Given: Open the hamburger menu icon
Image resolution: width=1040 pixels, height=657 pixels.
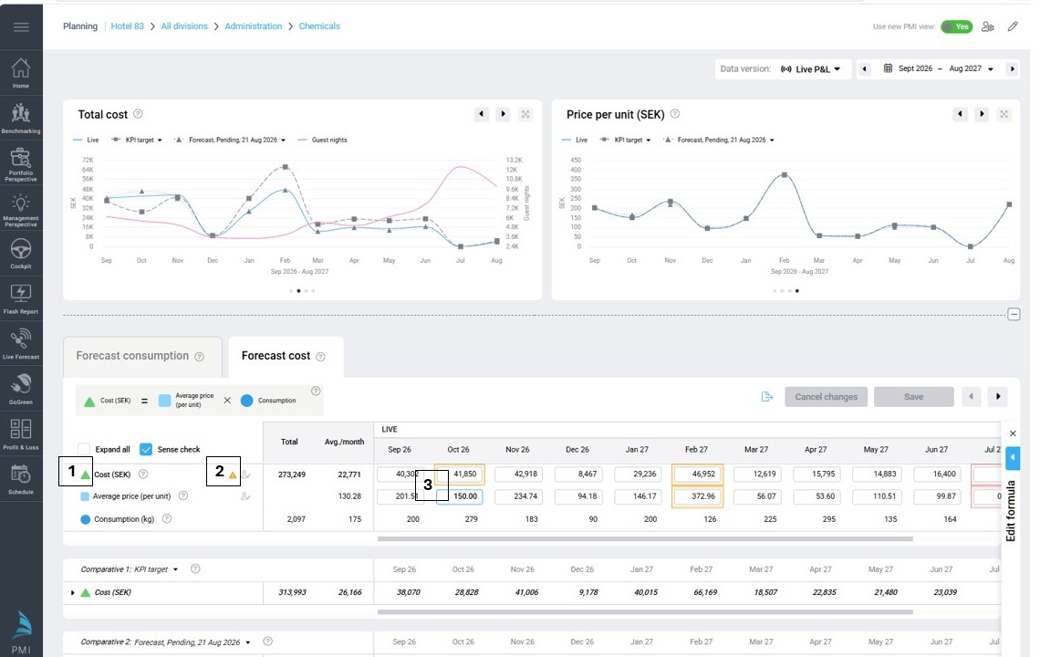Looking at the screenshot, I should [21, 27].
